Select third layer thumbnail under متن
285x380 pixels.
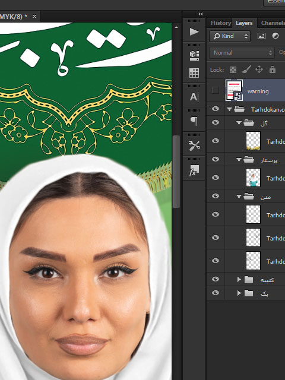click(x=253, y=261)
